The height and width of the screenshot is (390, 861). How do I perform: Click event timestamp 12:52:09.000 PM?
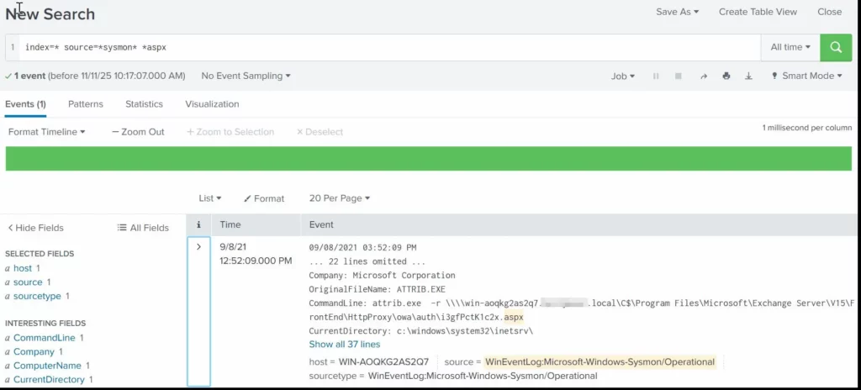point(256,261)
